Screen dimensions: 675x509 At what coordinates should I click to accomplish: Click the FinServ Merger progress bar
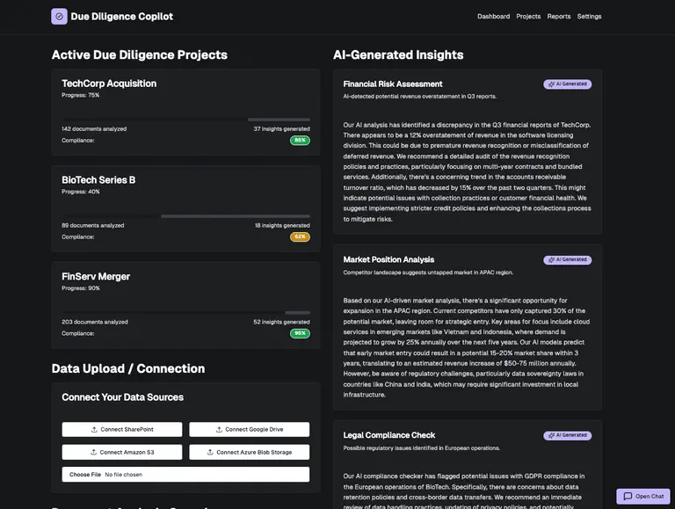[x=185, y=312]
